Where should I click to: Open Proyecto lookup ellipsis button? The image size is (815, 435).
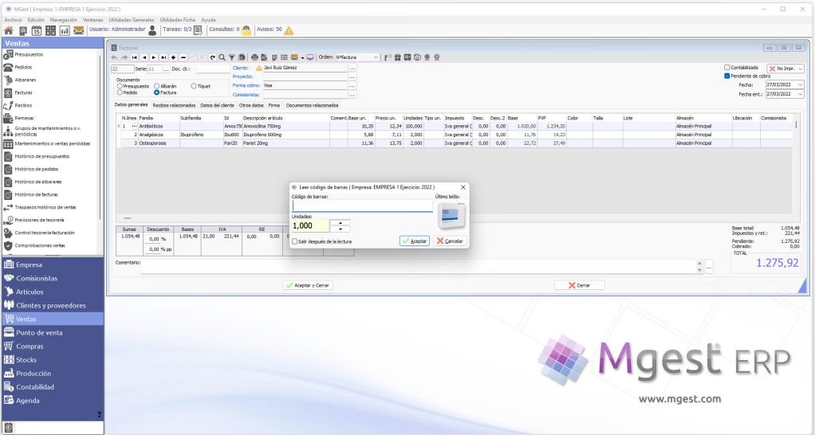tap(352, 76)
